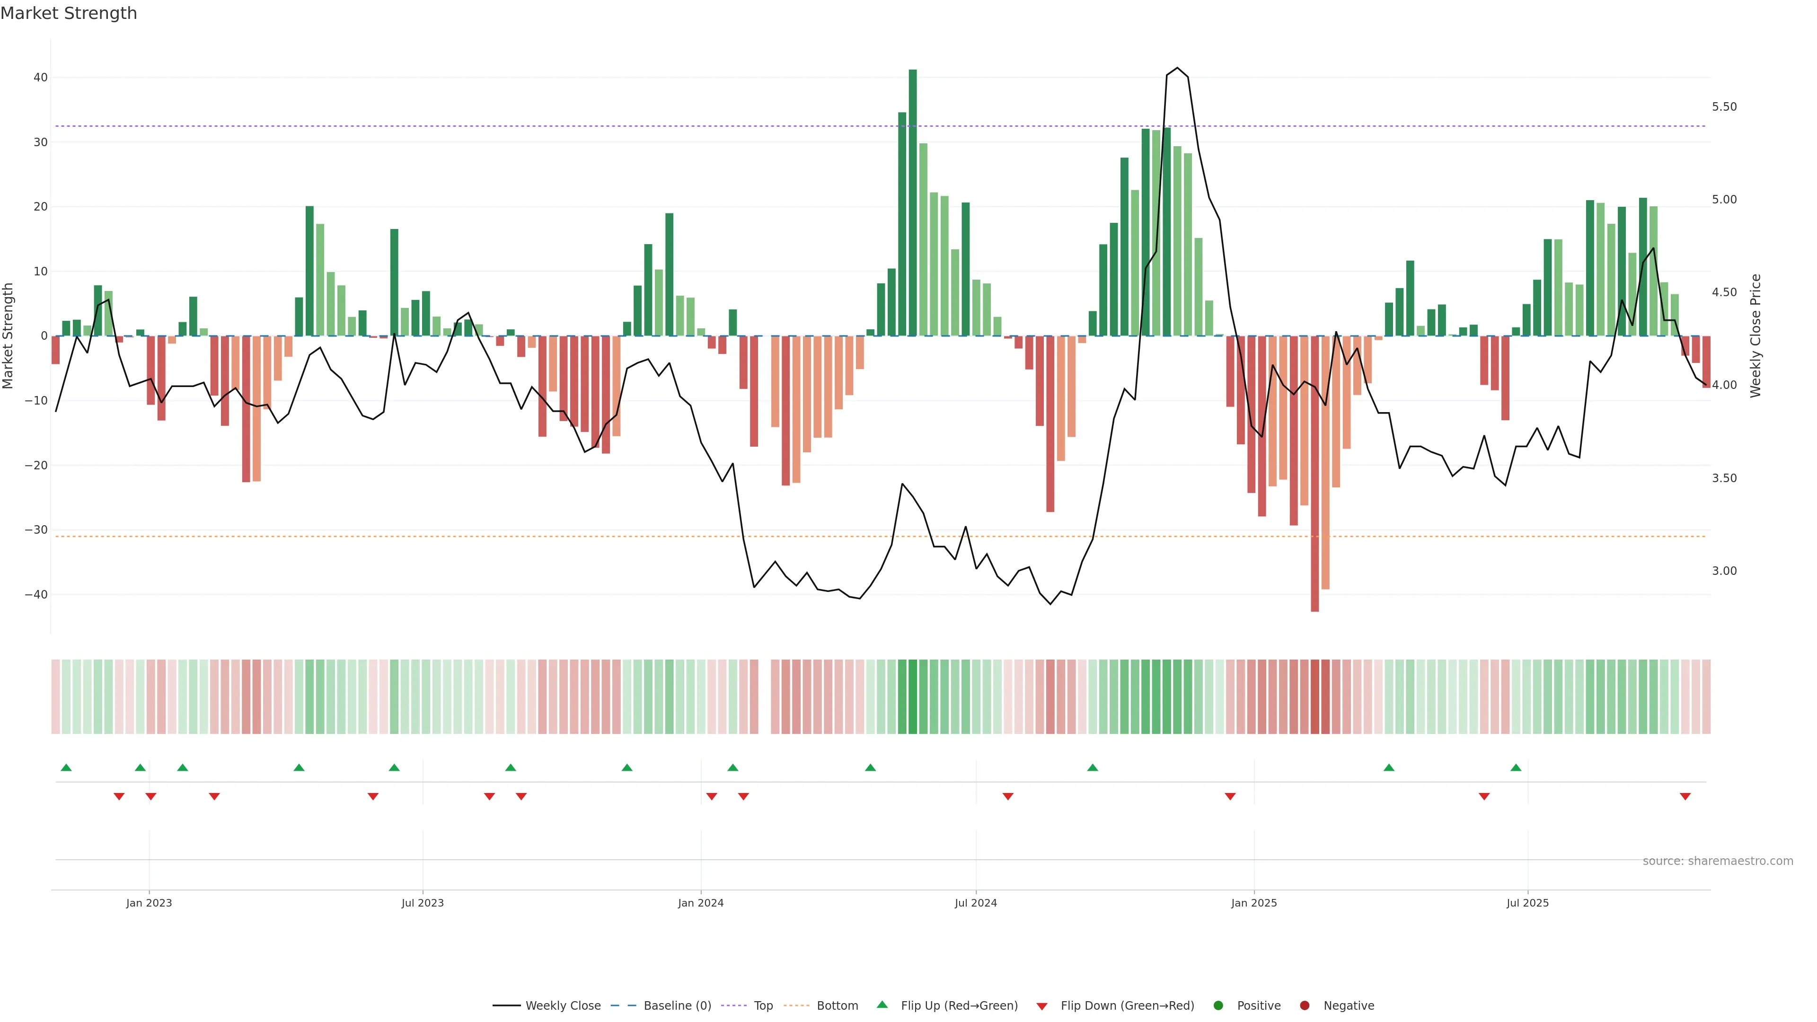Click the last red flip-down marker on the right
1817x1022 pixels.
pyautogui.click(x=1685, y=796)
